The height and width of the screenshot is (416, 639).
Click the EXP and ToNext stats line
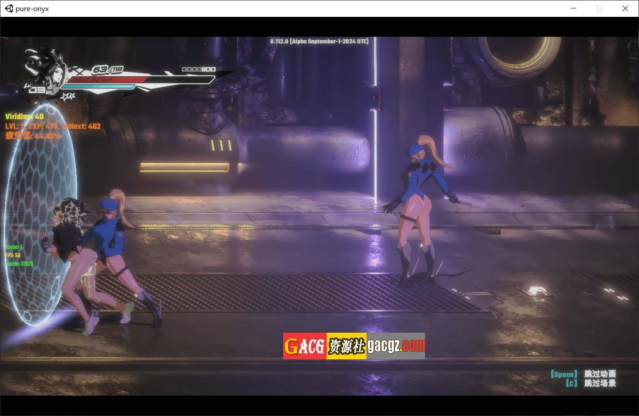tap(53, 126)
